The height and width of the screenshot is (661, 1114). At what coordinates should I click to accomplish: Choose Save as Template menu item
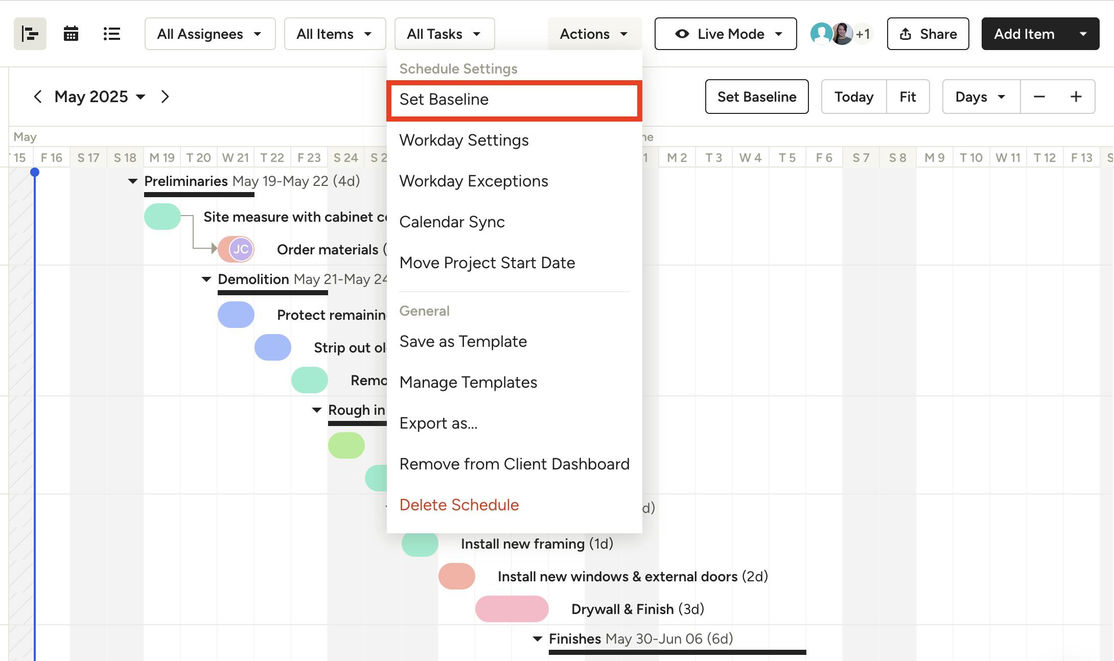(462, 341)
